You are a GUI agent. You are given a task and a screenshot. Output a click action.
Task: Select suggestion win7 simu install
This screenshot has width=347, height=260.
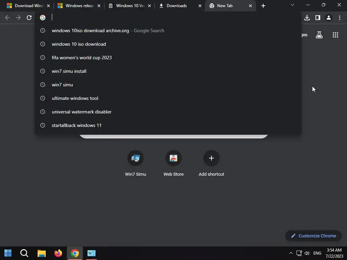click(x=168, y=71)
